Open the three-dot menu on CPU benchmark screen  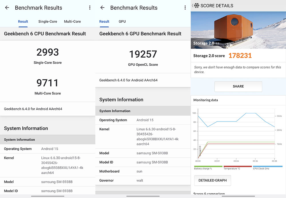(x=90, y=8)
